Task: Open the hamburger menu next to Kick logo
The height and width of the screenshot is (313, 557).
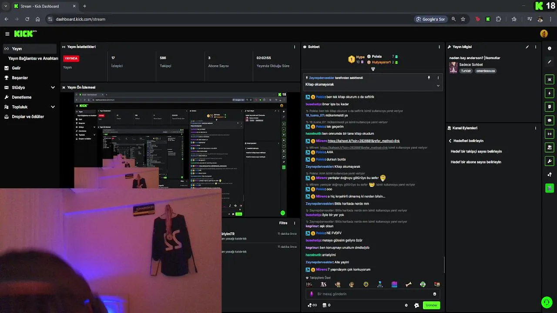Action: pyautogui.click(x=7, y=34)
